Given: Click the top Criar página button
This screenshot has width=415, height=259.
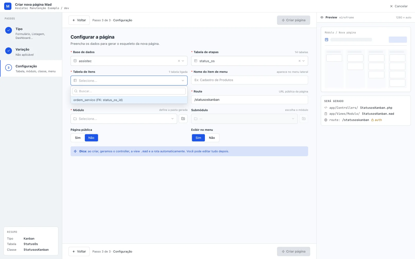Looking at the screenshot, I should (294, 20).
